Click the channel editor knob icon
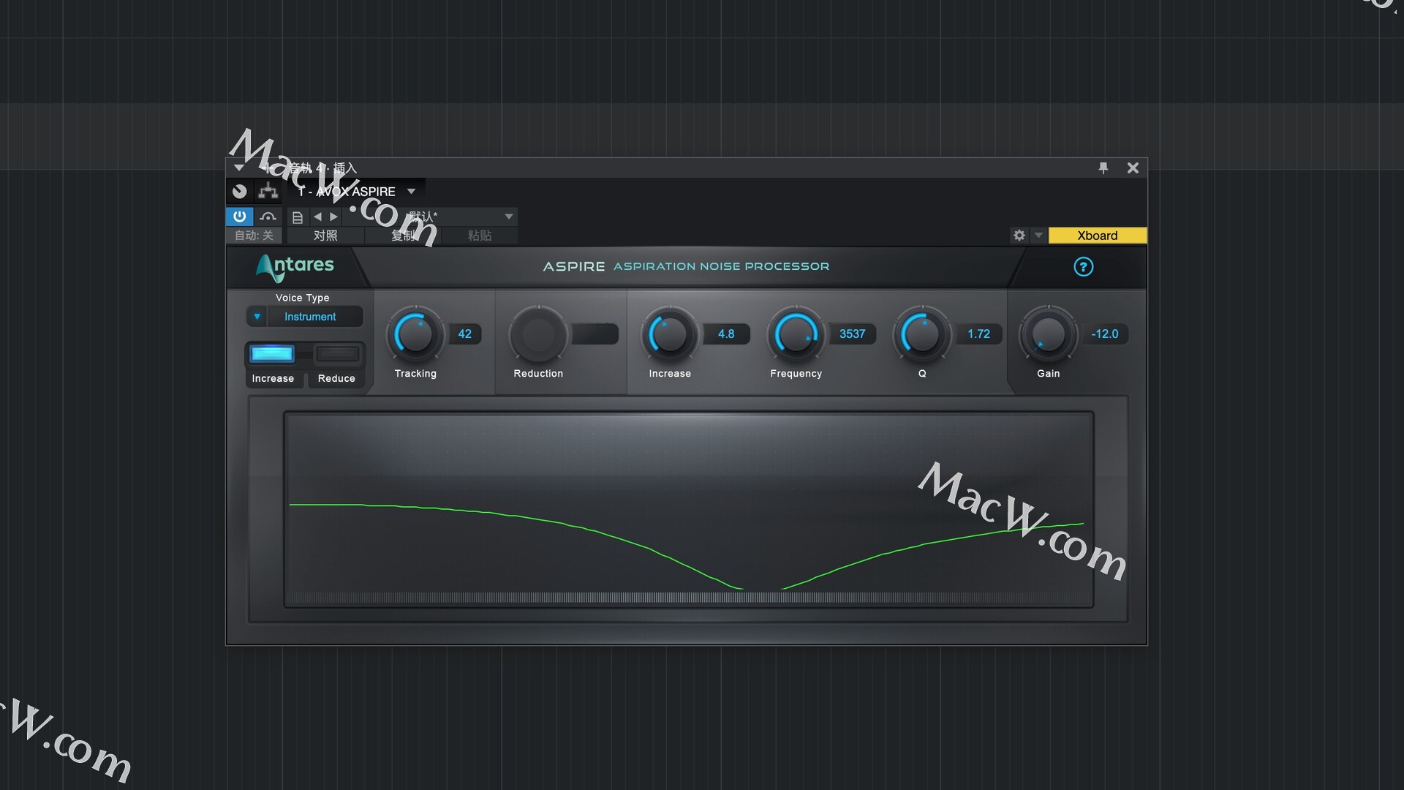Screen dimensions: 1404x790 (240, 192)
